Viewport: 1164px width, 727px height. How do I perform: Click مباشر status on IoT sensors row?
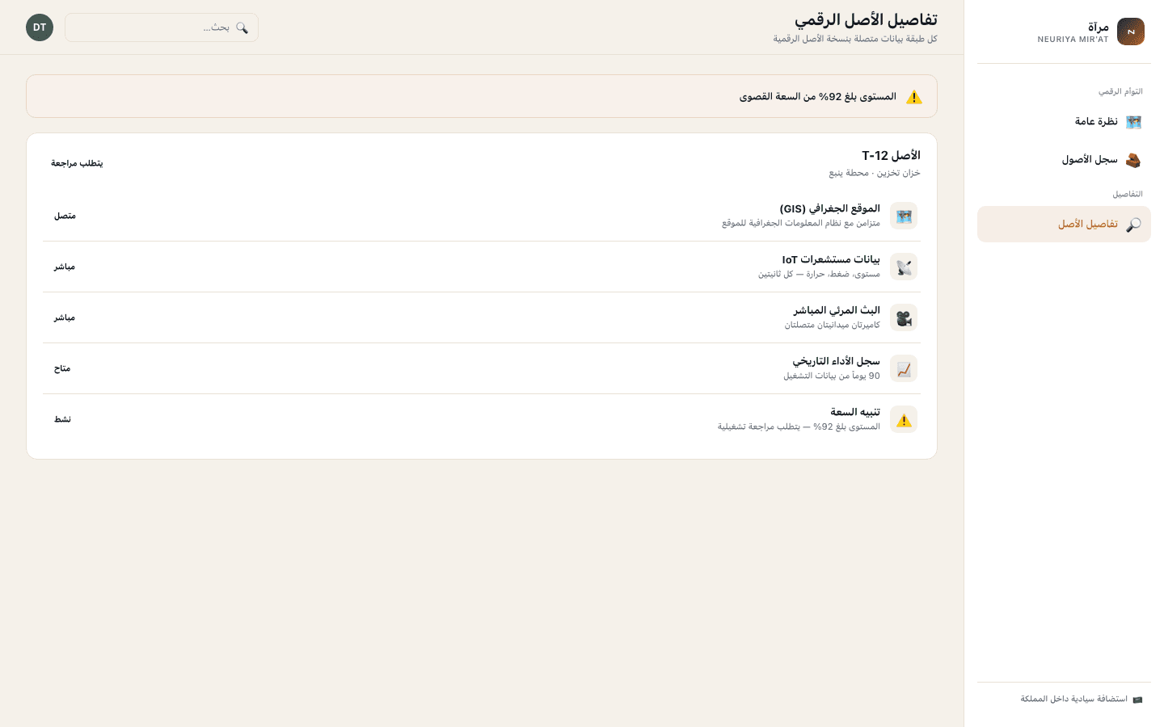(65, 267)
